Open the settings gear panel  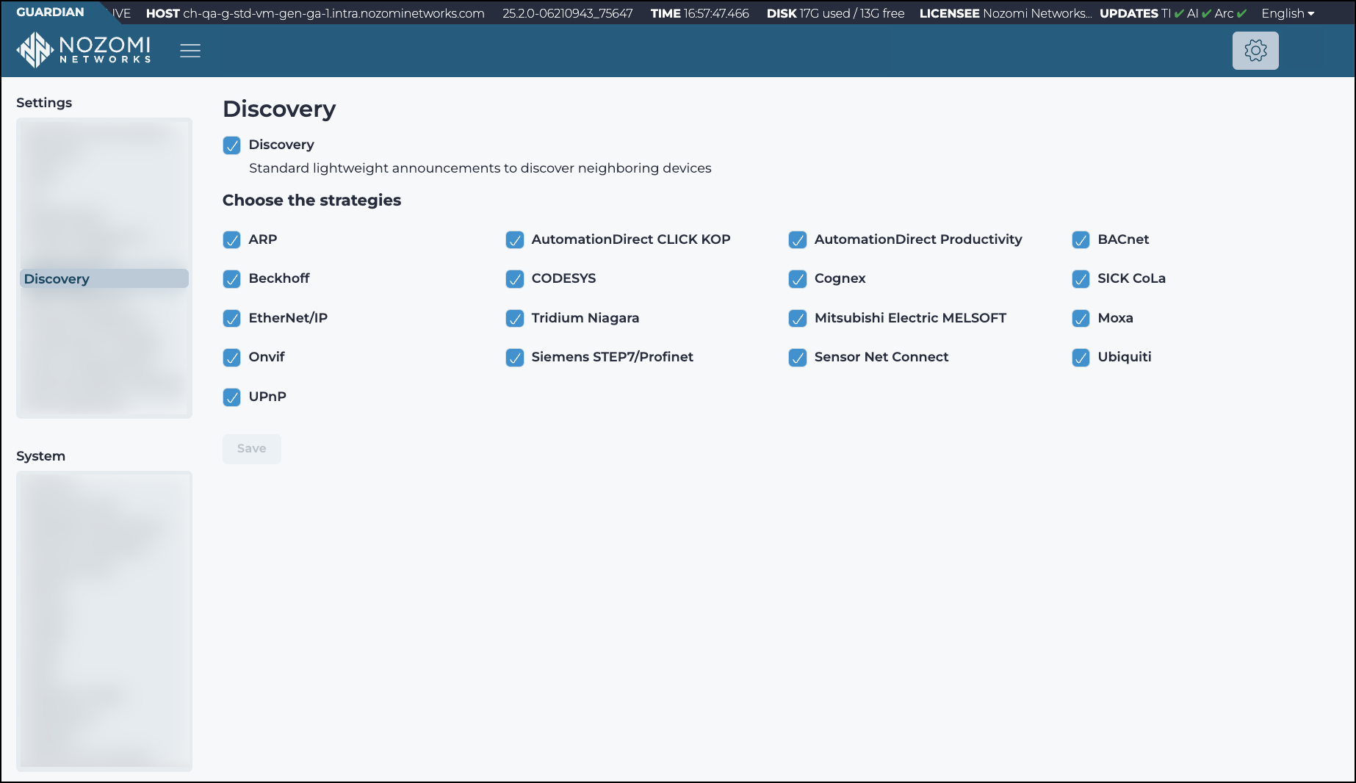tap(1255, 50)
